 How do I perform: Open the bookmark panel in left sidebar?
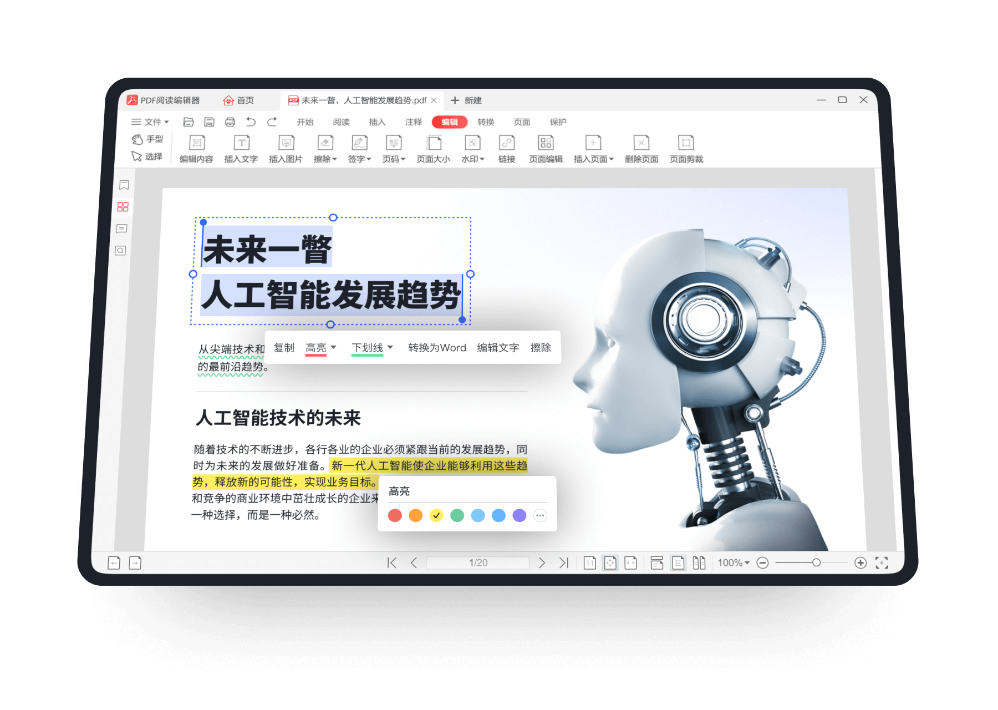click(124, 185)
